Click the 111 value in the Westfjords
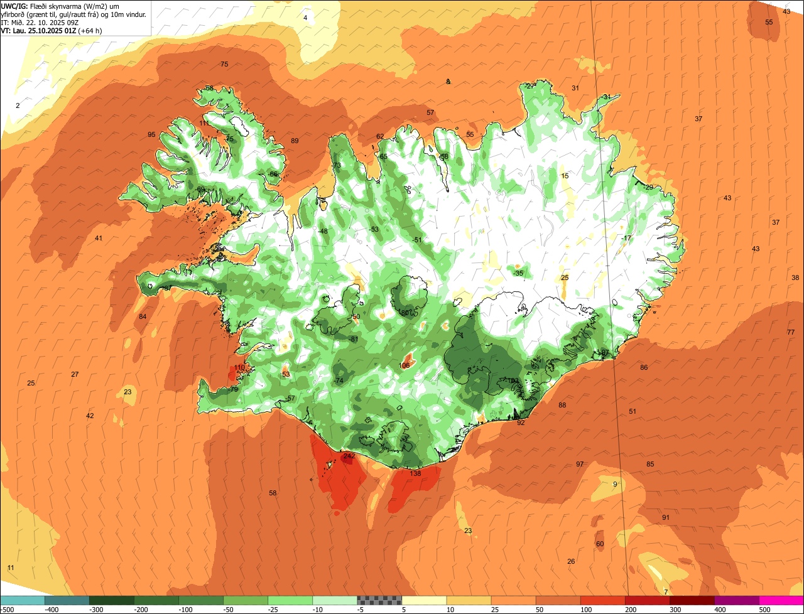This screenshot has height=614, width=804. coord(205,123)
